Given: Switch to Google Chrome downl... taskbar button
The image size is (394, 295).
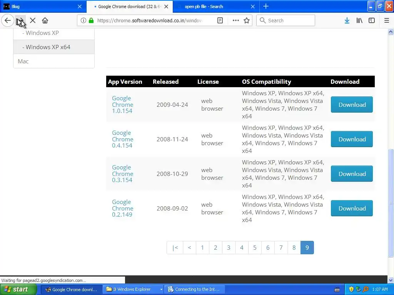Looking at the screenshot, I should (72, 289).
